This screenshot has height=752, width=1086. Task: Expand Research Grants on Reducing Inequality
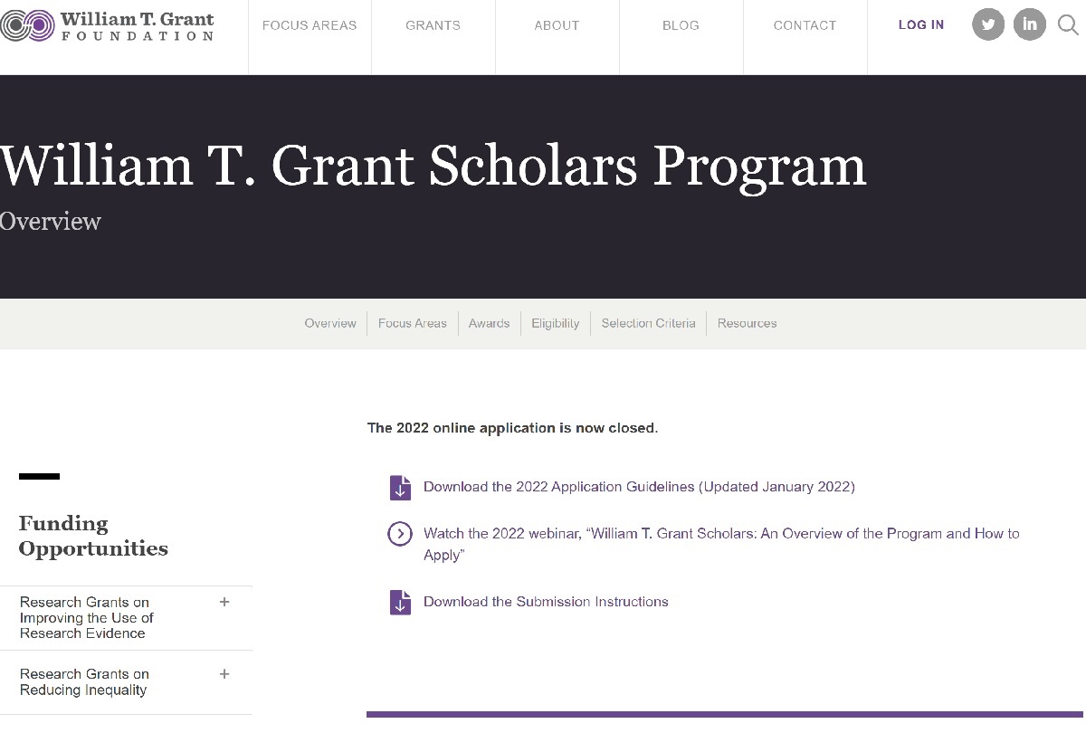[224, 674]
